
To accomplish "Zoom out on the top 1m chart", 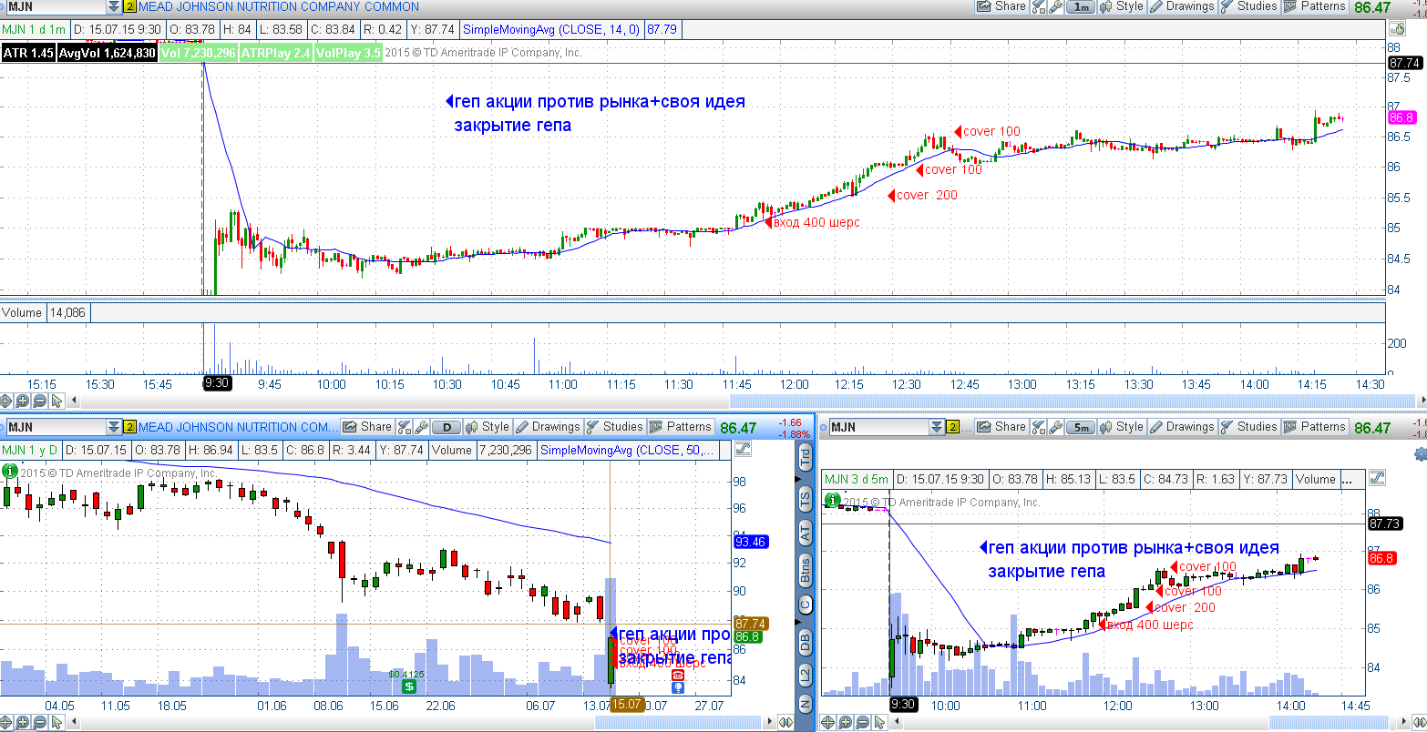I will 40,400.
